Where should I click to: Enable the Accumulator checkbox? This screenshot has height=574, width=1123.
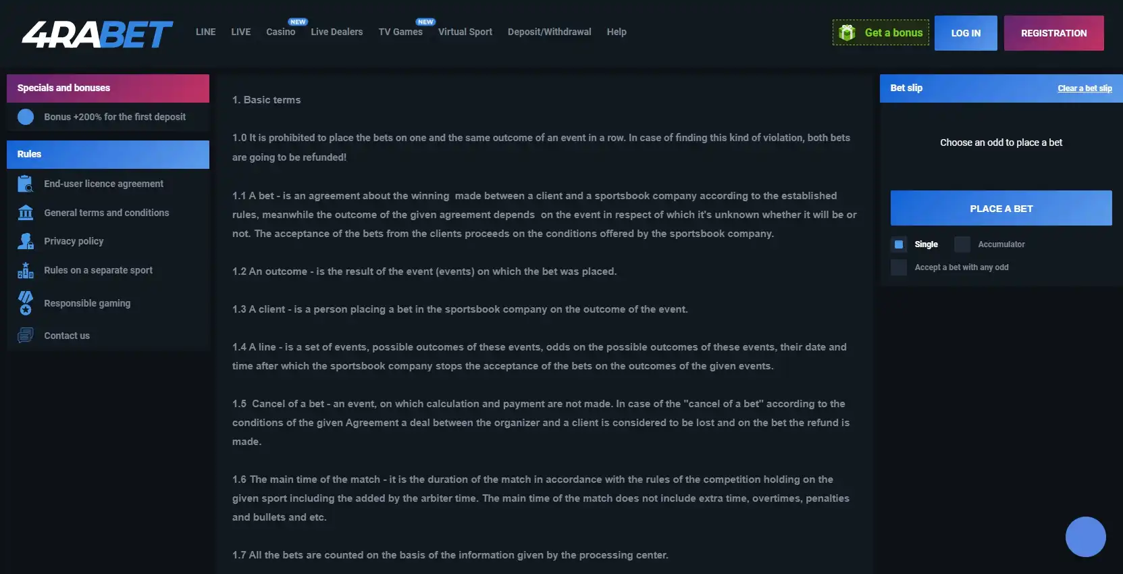pyautogui.click(x=962, y=244)
